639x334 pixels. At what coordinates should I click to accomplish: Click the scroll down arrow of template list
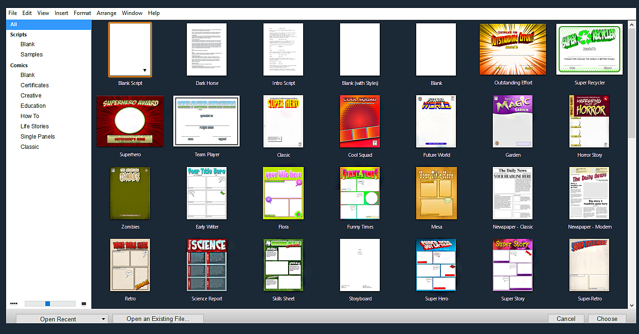632,305
